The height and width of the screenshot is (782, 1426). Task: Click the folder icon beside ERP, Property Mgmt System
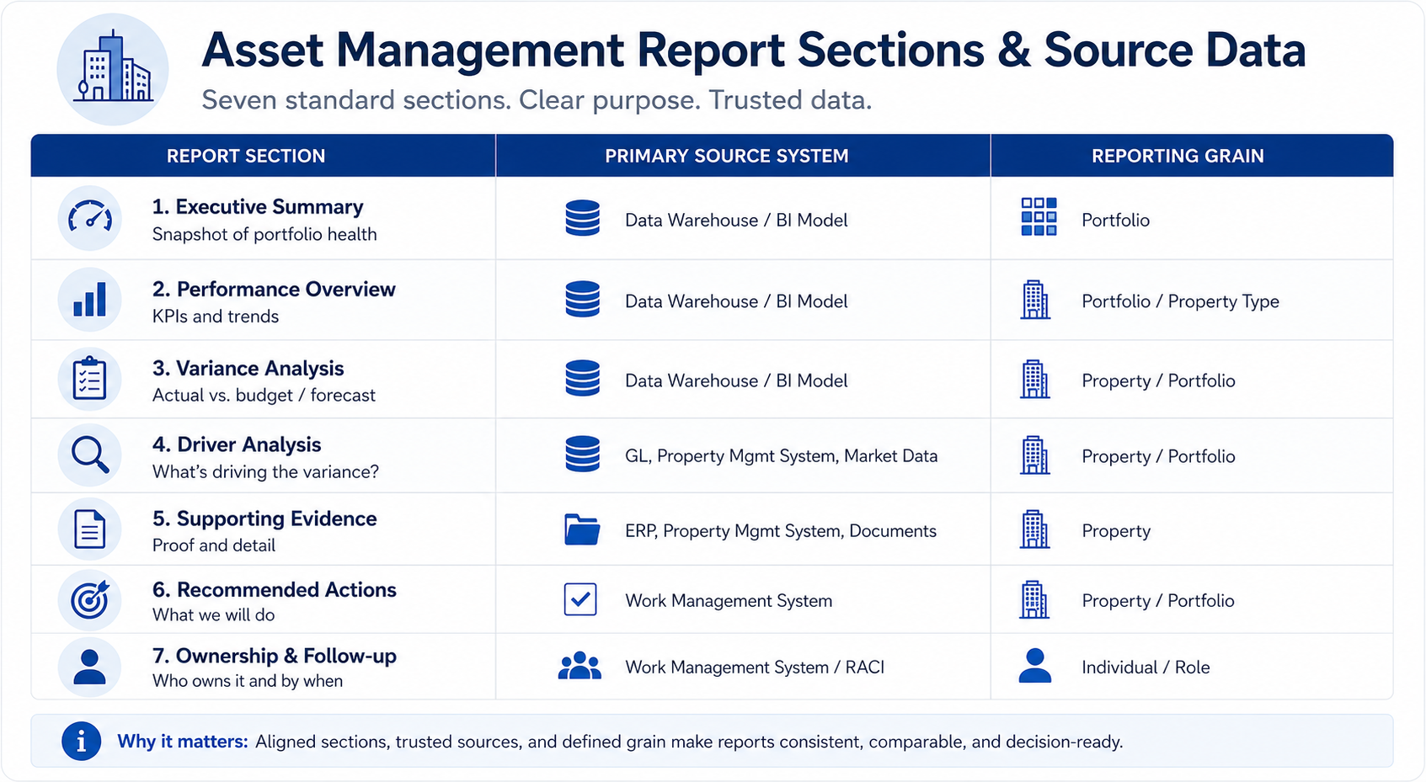pyautogui.click(x=582, y=529)
